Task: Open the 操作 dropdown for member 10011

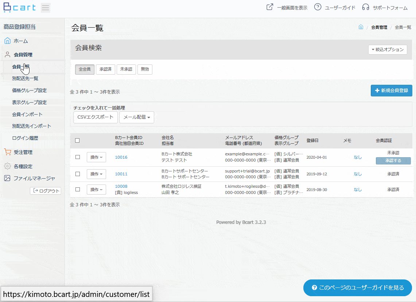Action: (x=96, y=174)
